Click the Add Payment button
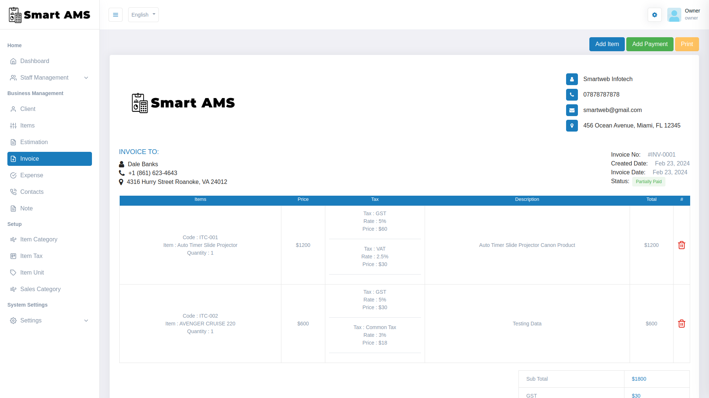709x398 pixels. click(650, 44)
